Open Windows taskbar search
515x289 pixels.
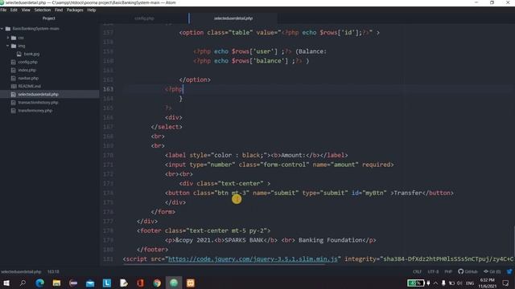(23, 283)
